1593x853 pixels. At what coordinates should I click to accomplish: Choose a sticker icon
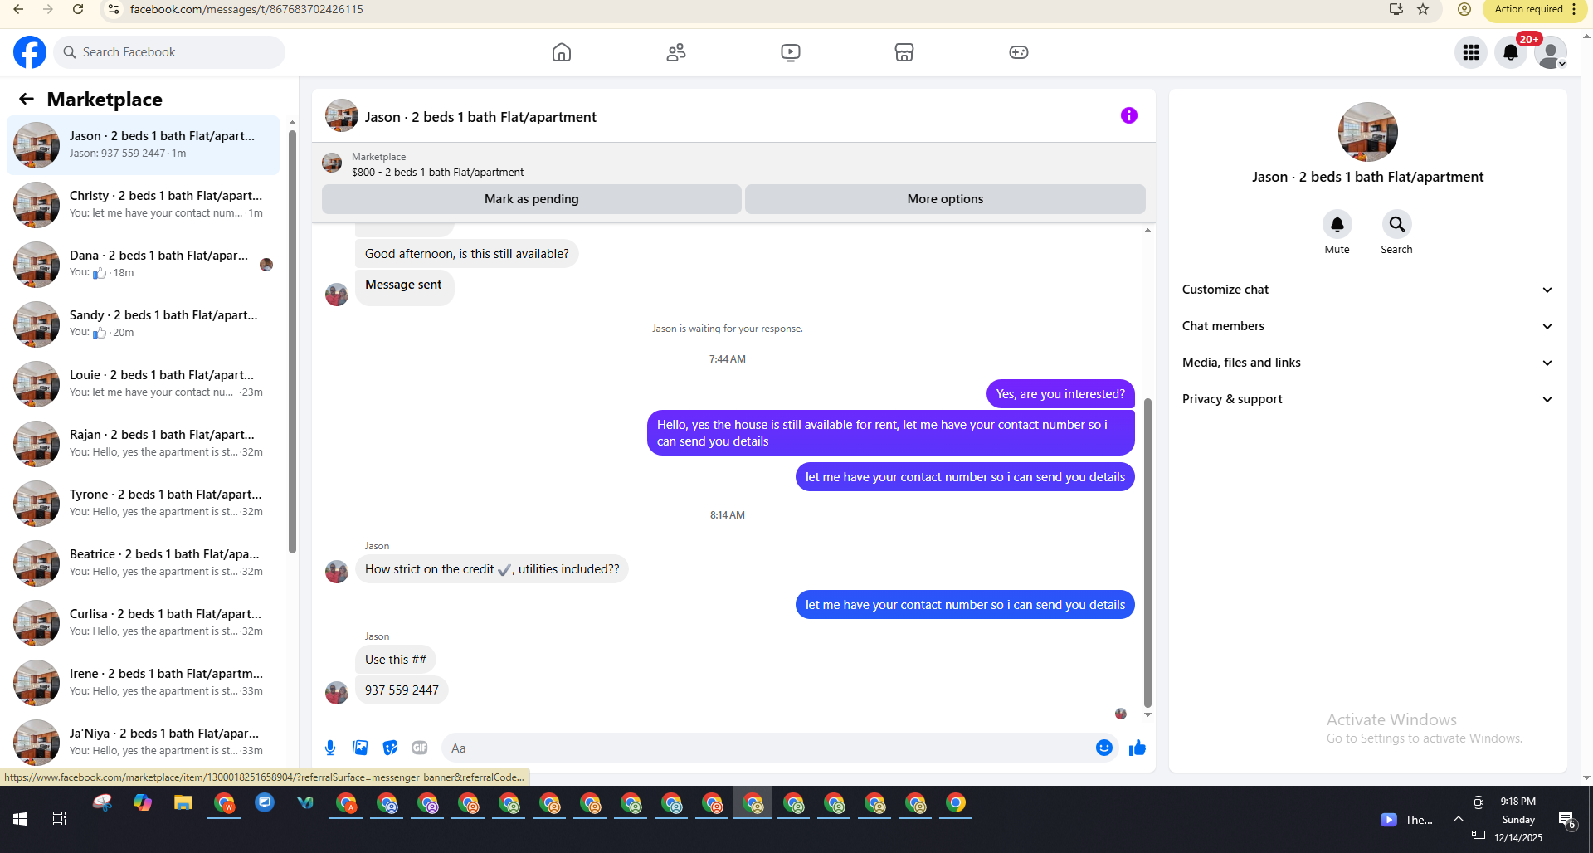point(390,748)
